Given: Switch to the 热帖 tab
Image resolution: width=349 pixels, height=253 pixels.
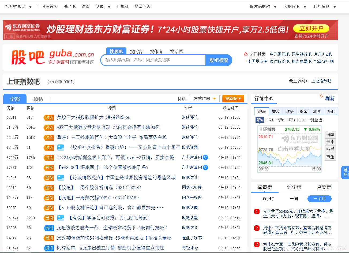Looking at the screenshot, I should tap(38, 99).
